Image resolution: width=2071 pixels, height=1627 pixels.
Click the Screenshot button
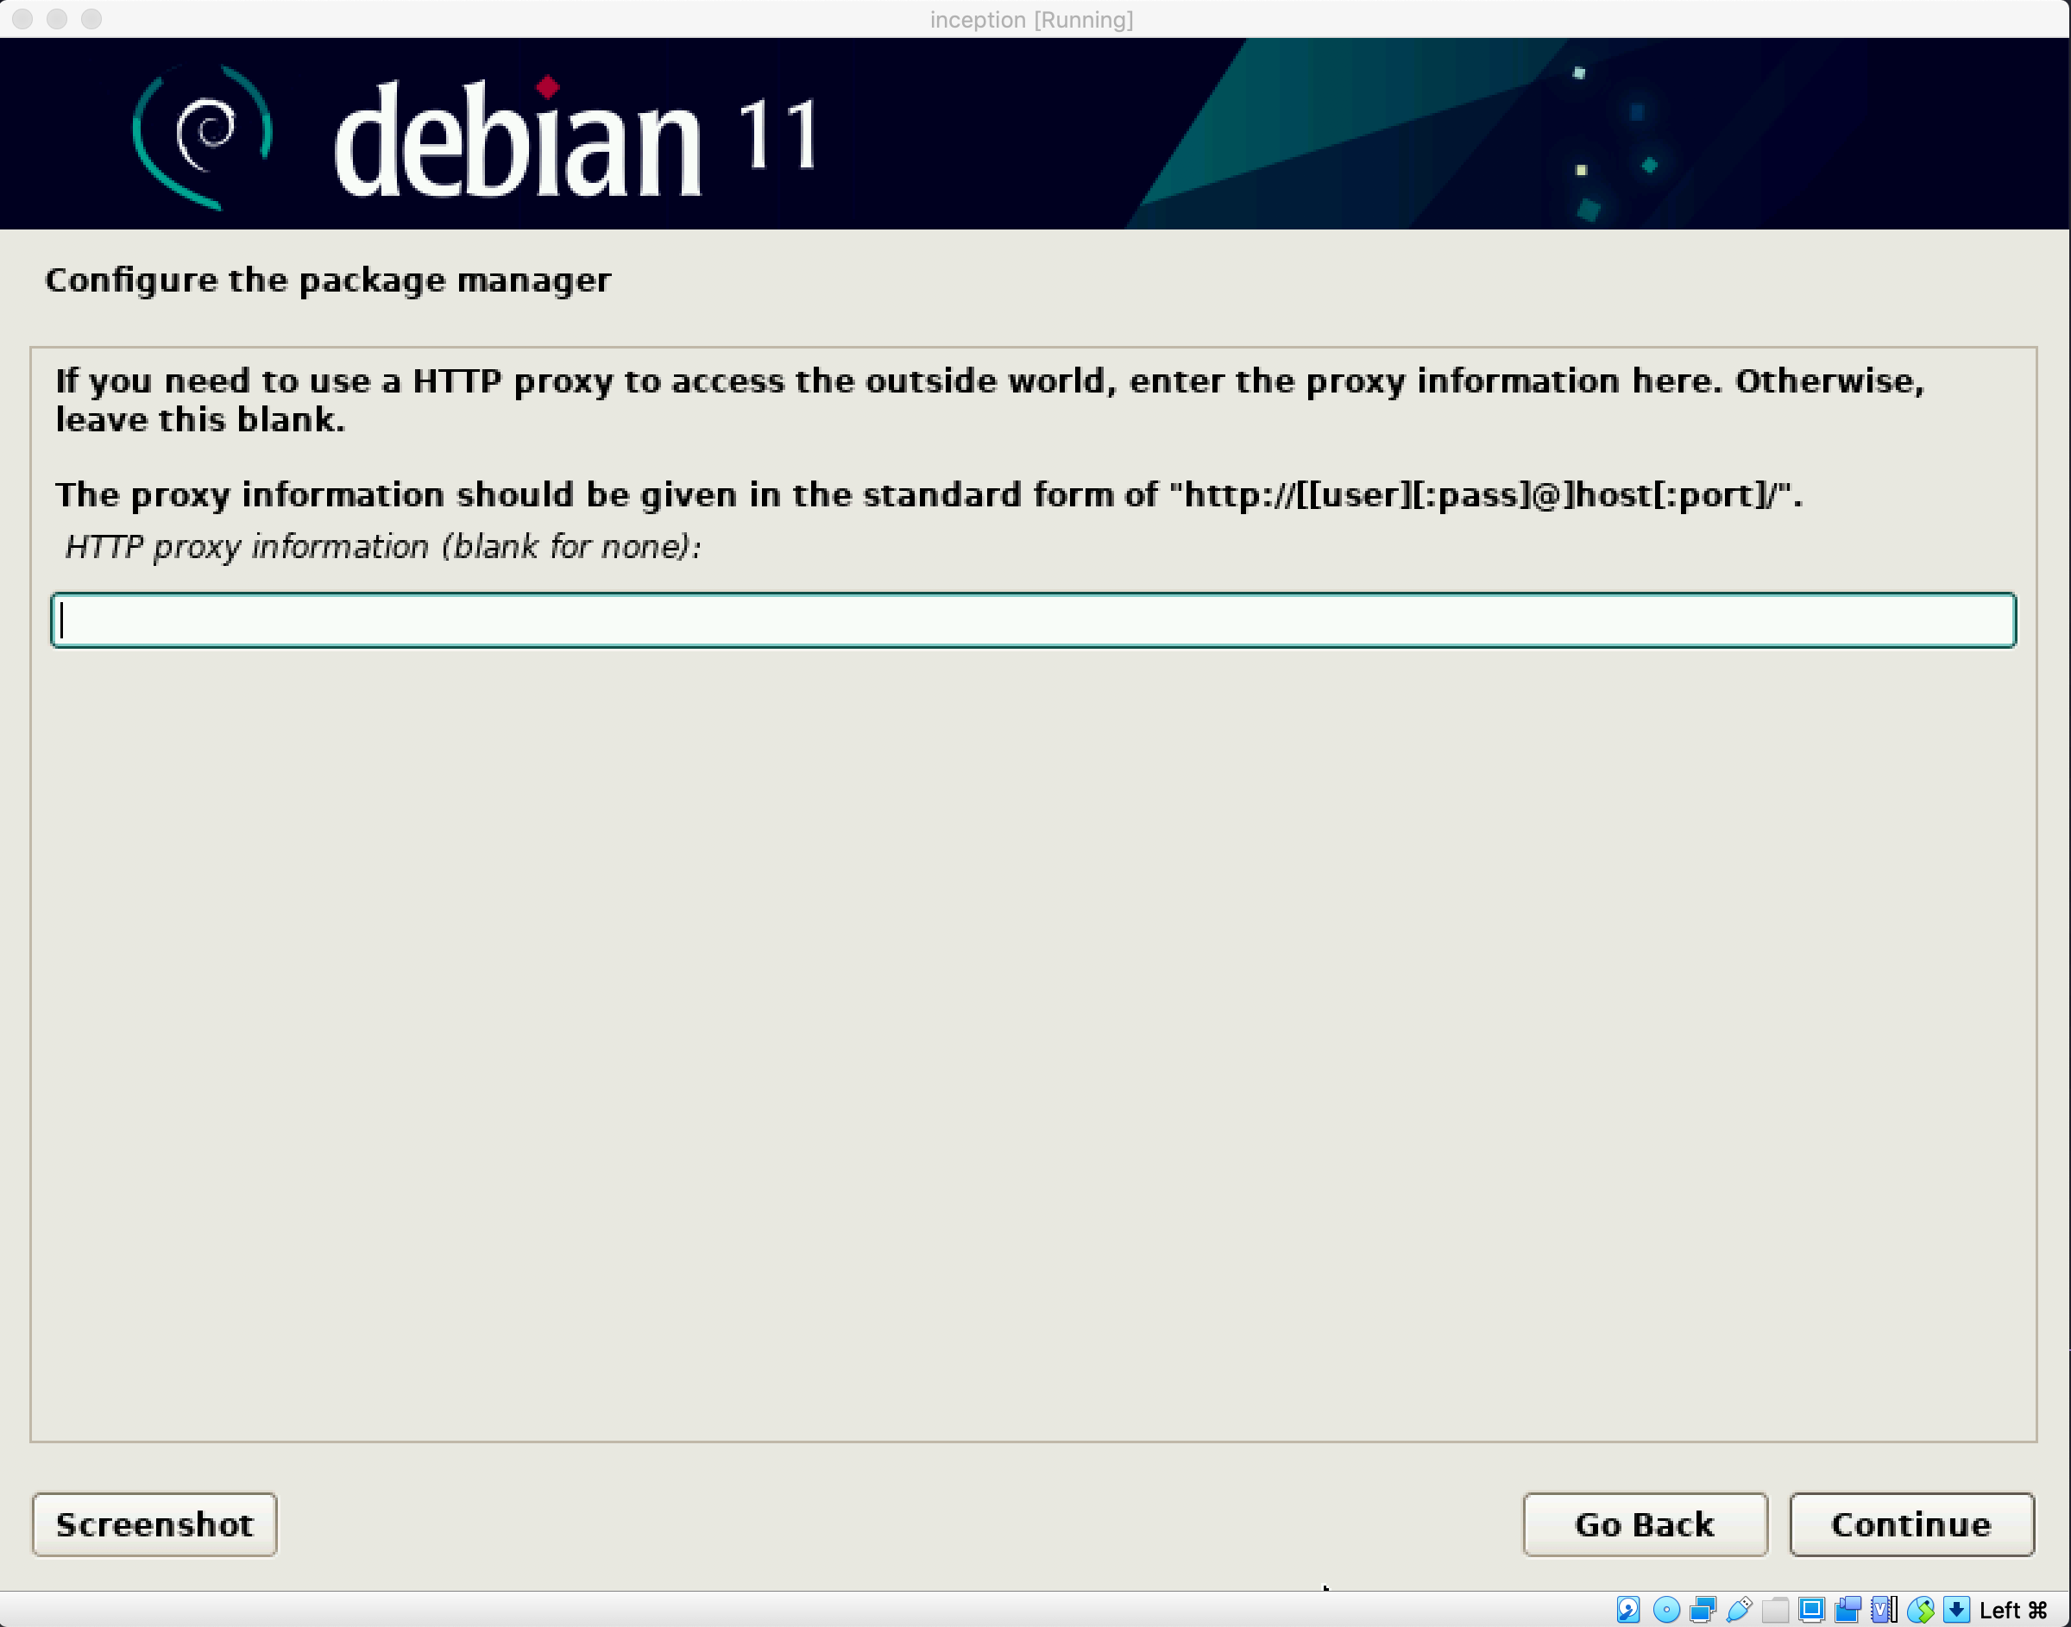point(154,1524)
